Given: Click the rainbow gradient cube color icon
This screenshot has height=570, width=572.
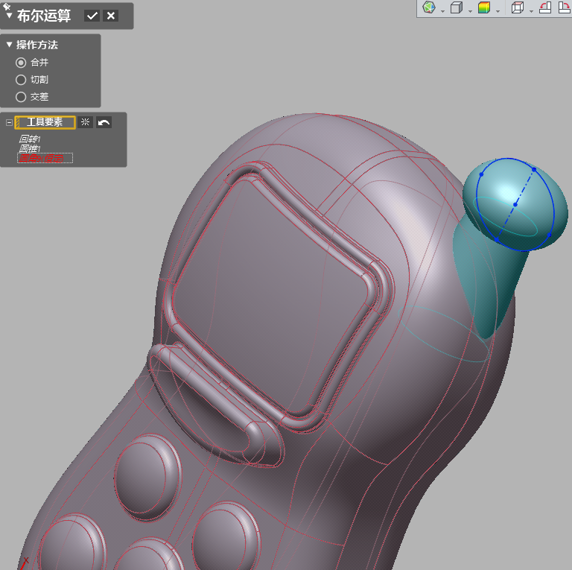Looking at the screenshot, I should coord(483,8).
